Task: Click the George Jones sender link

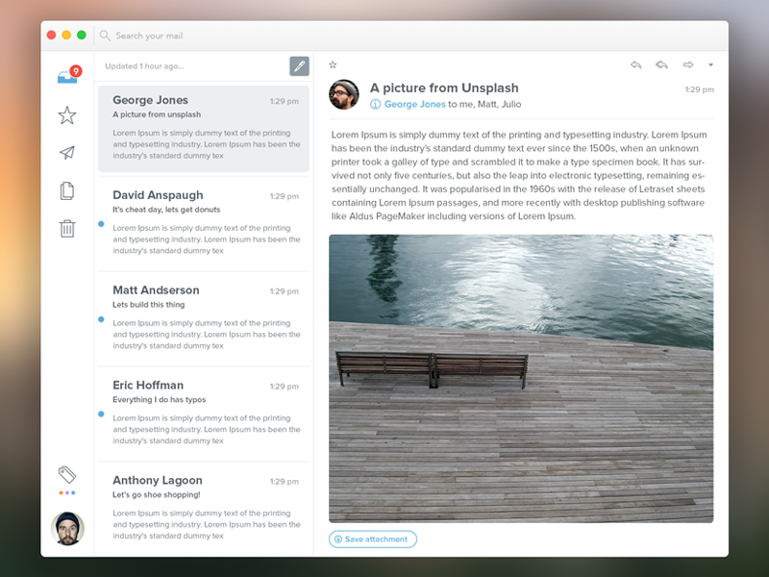Action: coord(414,104)
